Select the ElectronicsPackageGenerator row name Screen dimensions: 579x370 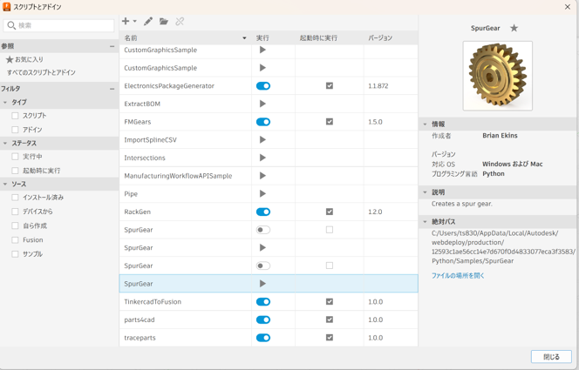[169, 86]
